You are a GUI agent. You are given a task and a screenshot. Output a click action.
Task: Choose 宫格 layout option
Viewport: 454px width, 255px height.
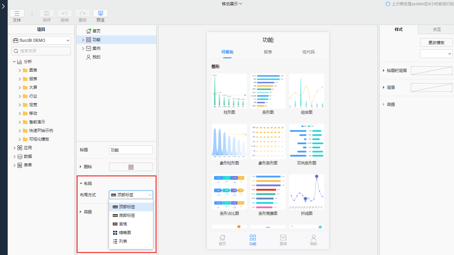pos(123,224)
